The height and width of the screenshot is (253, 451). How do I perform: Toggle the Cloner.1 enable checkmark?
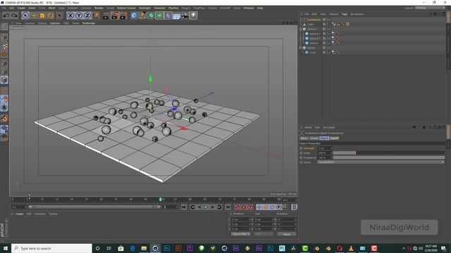pyautogui.click(x=329, y=29)
